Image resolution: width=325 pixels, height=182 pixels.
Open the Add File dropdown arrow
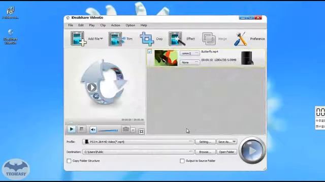coord(102,39)
